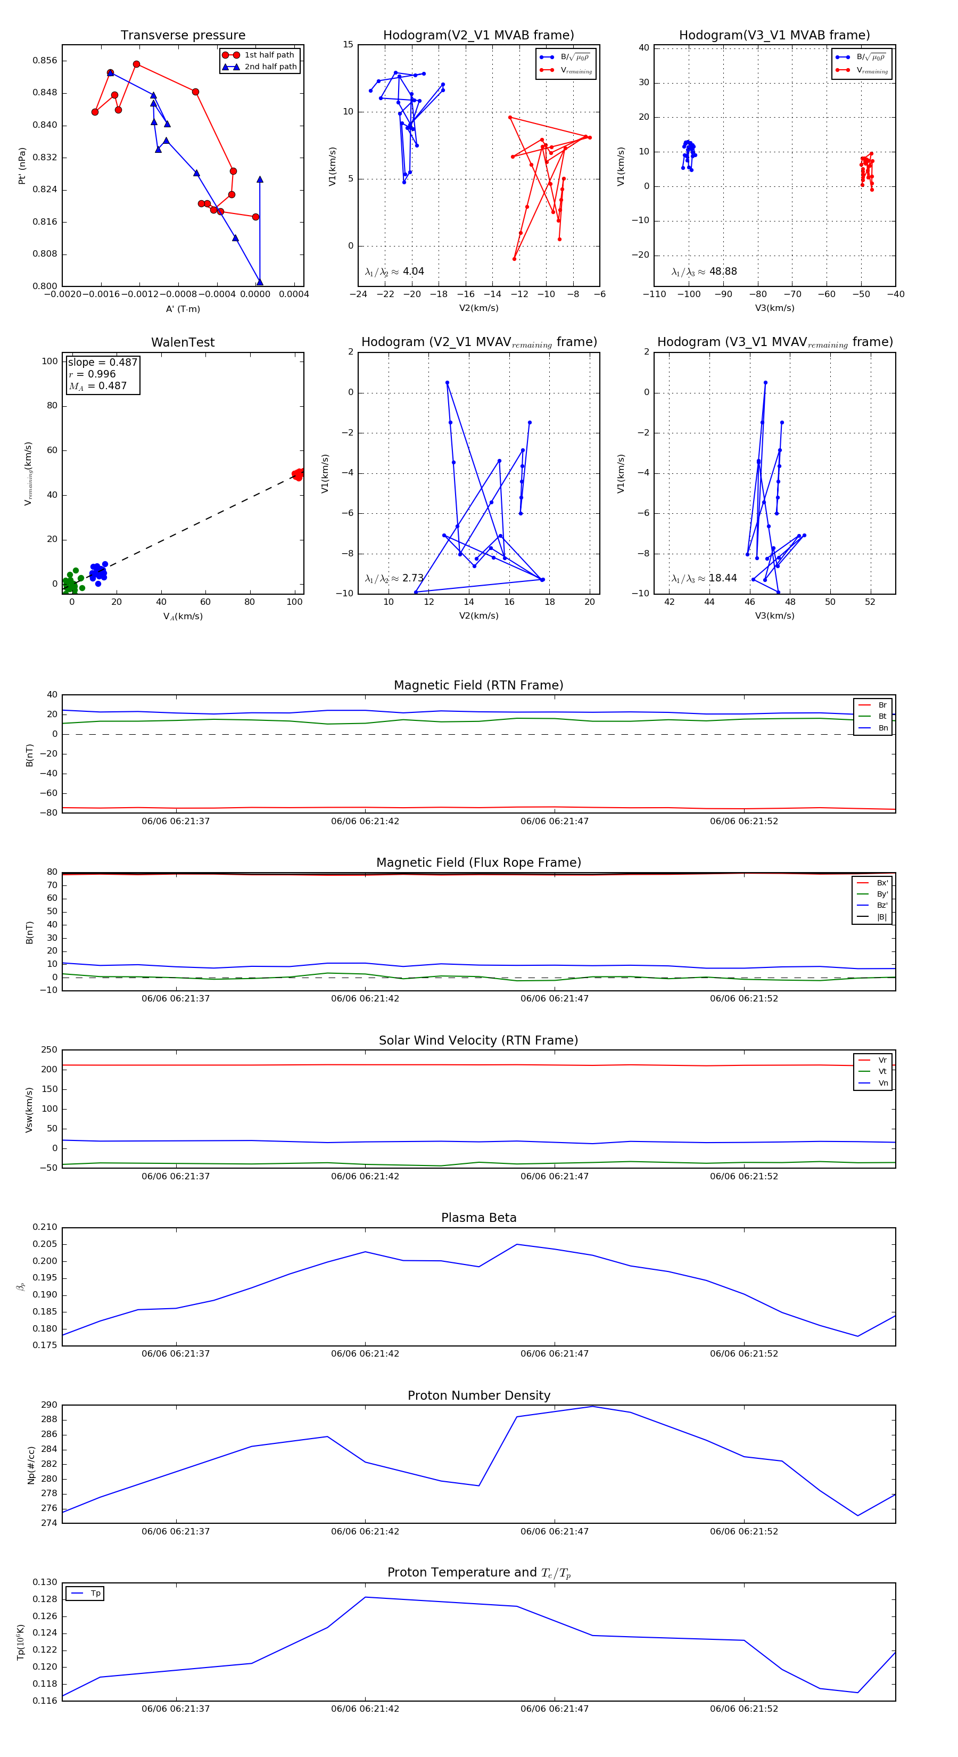Click the 'V A(km/s)' x-axis label of WalenTest
This screenshot has height=1757, width=958.
pos(183,616)
